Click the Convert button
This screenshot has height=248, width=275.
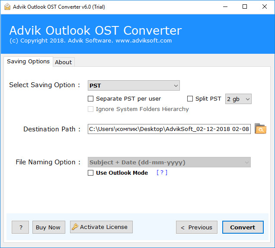pyautogui.click(x=243, y=227)
